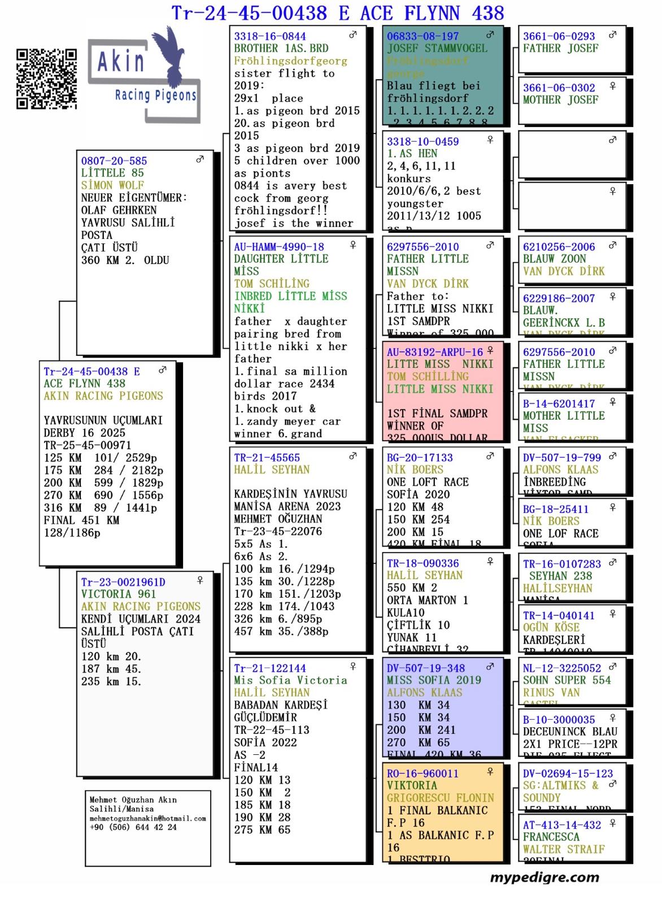Click male symbol in ACE FLYNN 438 box
Viewport: 662px width, 904px height.
pos(163,370)
